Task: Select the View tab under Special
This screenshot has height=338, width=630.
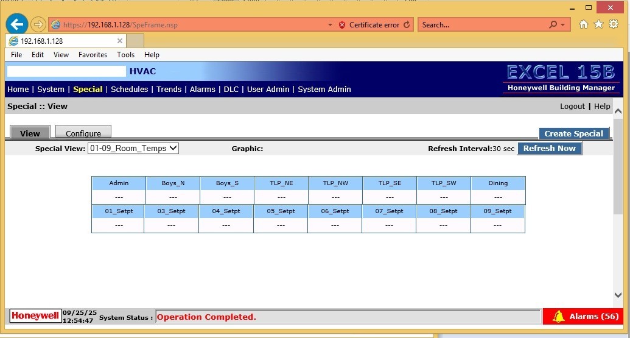Action: click(x=30, y=133)
